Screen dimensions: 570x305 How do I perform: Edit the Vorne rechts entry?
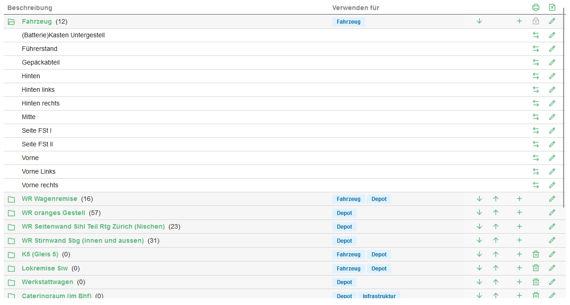[x=552, y=185]
